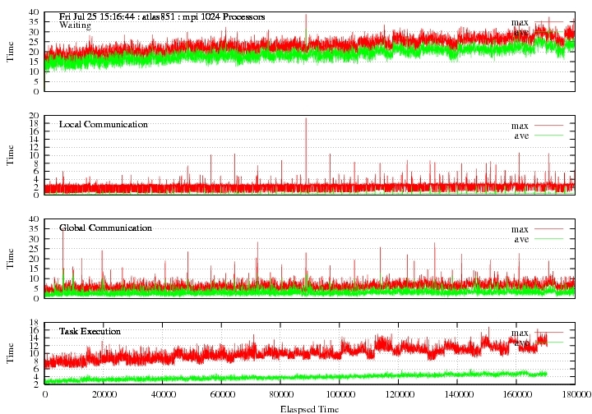Click the x-axis tick label 120000
The width and height of the screenshot is (592, 414).
click(398, 395)
